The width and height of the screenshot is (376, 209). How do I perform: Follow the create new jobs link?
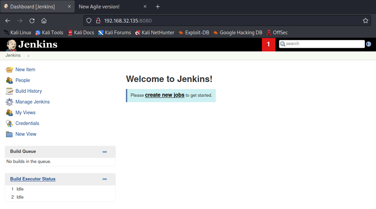click(x=165, y=95)
